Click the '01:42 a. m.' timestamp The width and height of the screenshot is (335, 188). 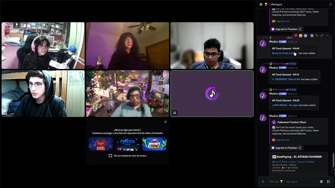(293, 42)
